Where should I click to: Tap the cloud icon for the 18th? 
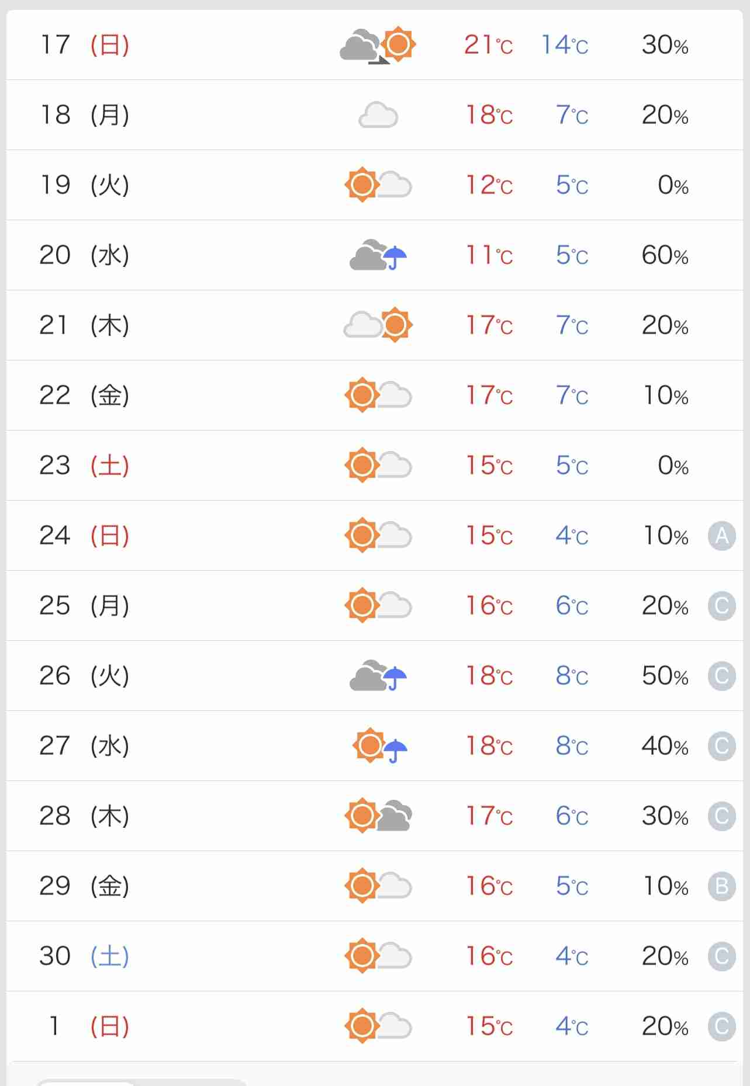tap(378, 115)
